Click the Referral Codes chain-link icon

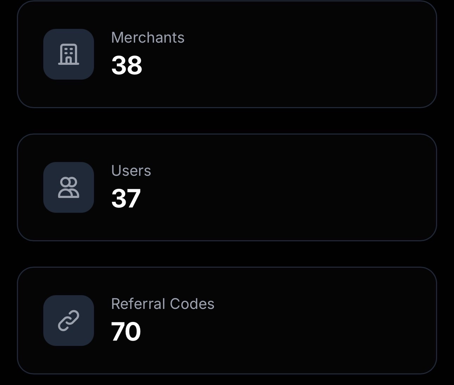(69, 321)
